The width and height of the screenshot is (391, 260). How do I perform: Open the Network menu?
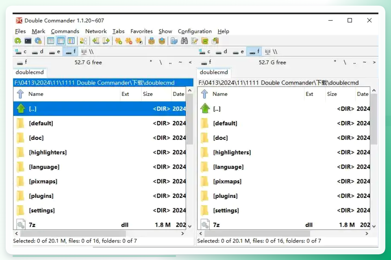coord(96,31)
